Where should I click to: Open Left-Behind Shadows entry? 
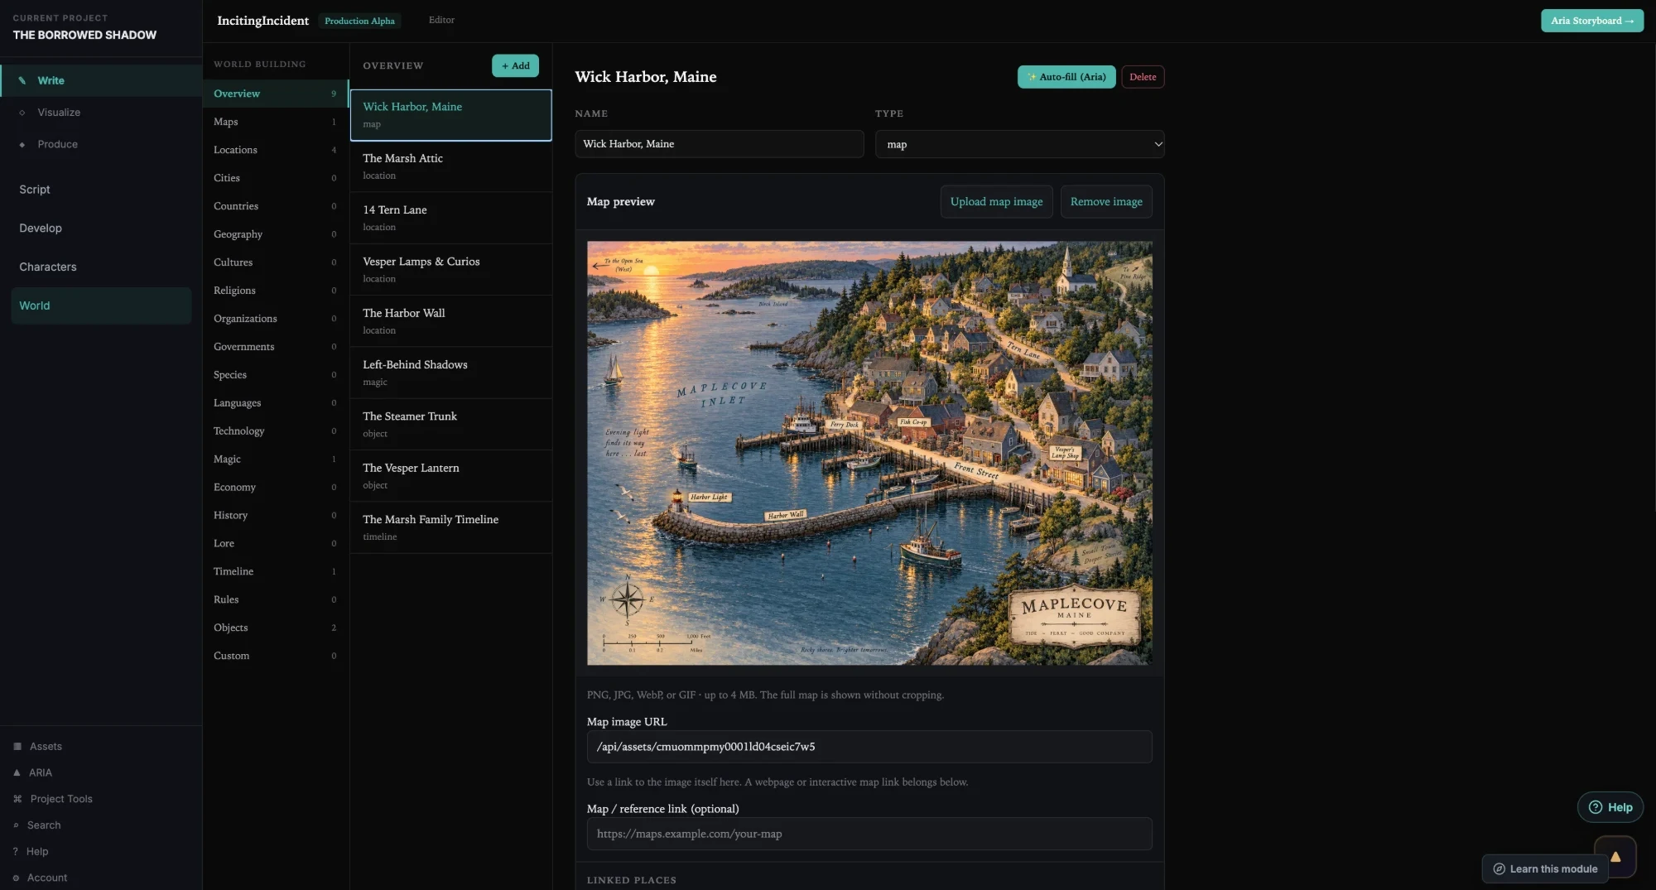(x=451, y=373)
